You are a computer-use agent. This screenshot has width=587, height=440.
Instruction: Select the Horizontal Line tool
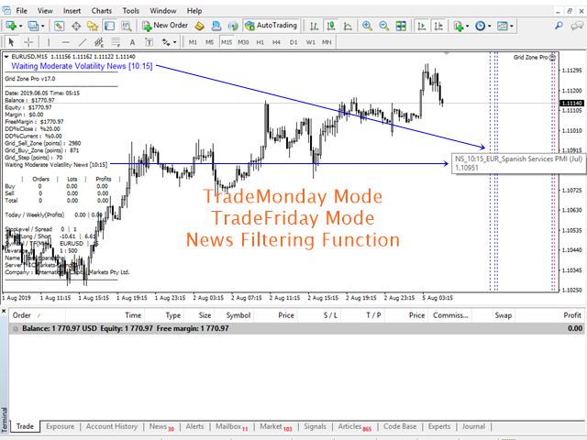coord(65,42)
